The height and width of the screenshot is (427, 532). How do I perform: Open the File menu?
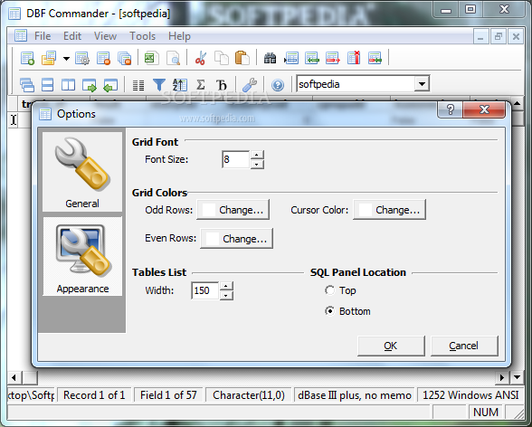43,36
